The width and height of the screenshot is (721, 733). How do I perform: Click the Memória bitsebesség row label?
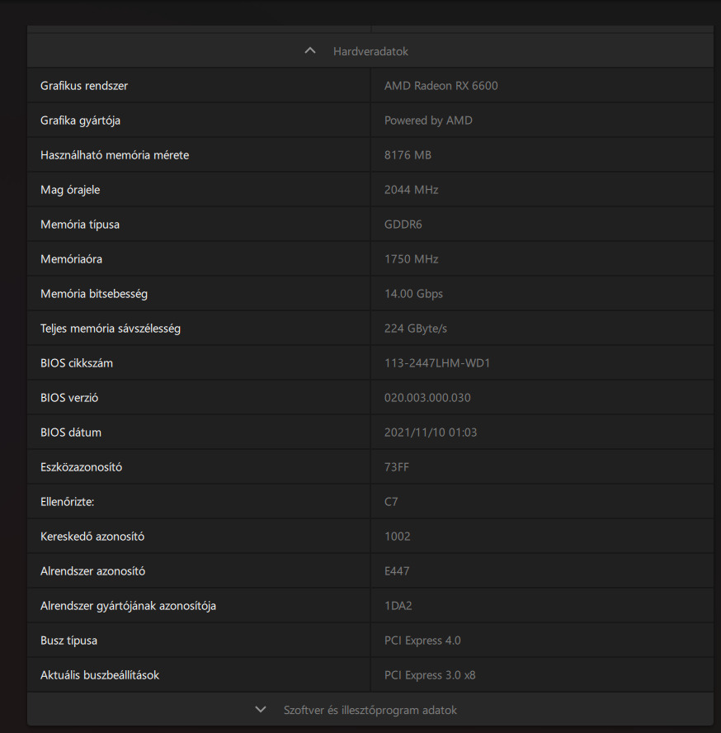94,294
